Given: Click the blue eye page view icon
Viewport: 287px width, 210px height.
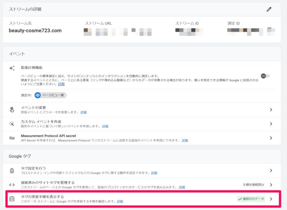Looking at the screenshot, I should point(38,95).
